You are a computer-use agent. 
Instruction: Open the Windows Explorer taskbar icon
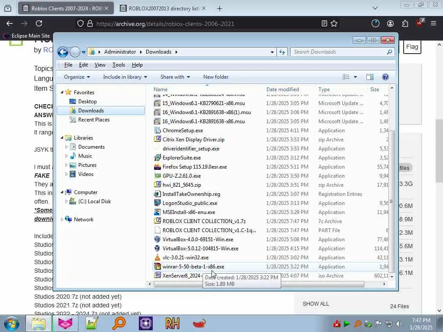pos(39,323)
